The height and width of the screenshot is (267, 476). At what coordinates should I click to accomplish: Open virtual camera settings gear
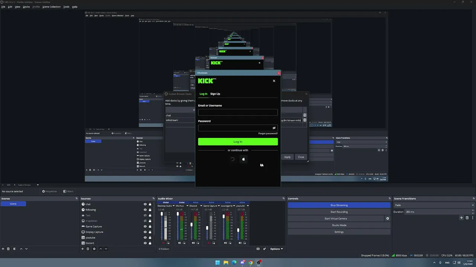click(387, 218)
